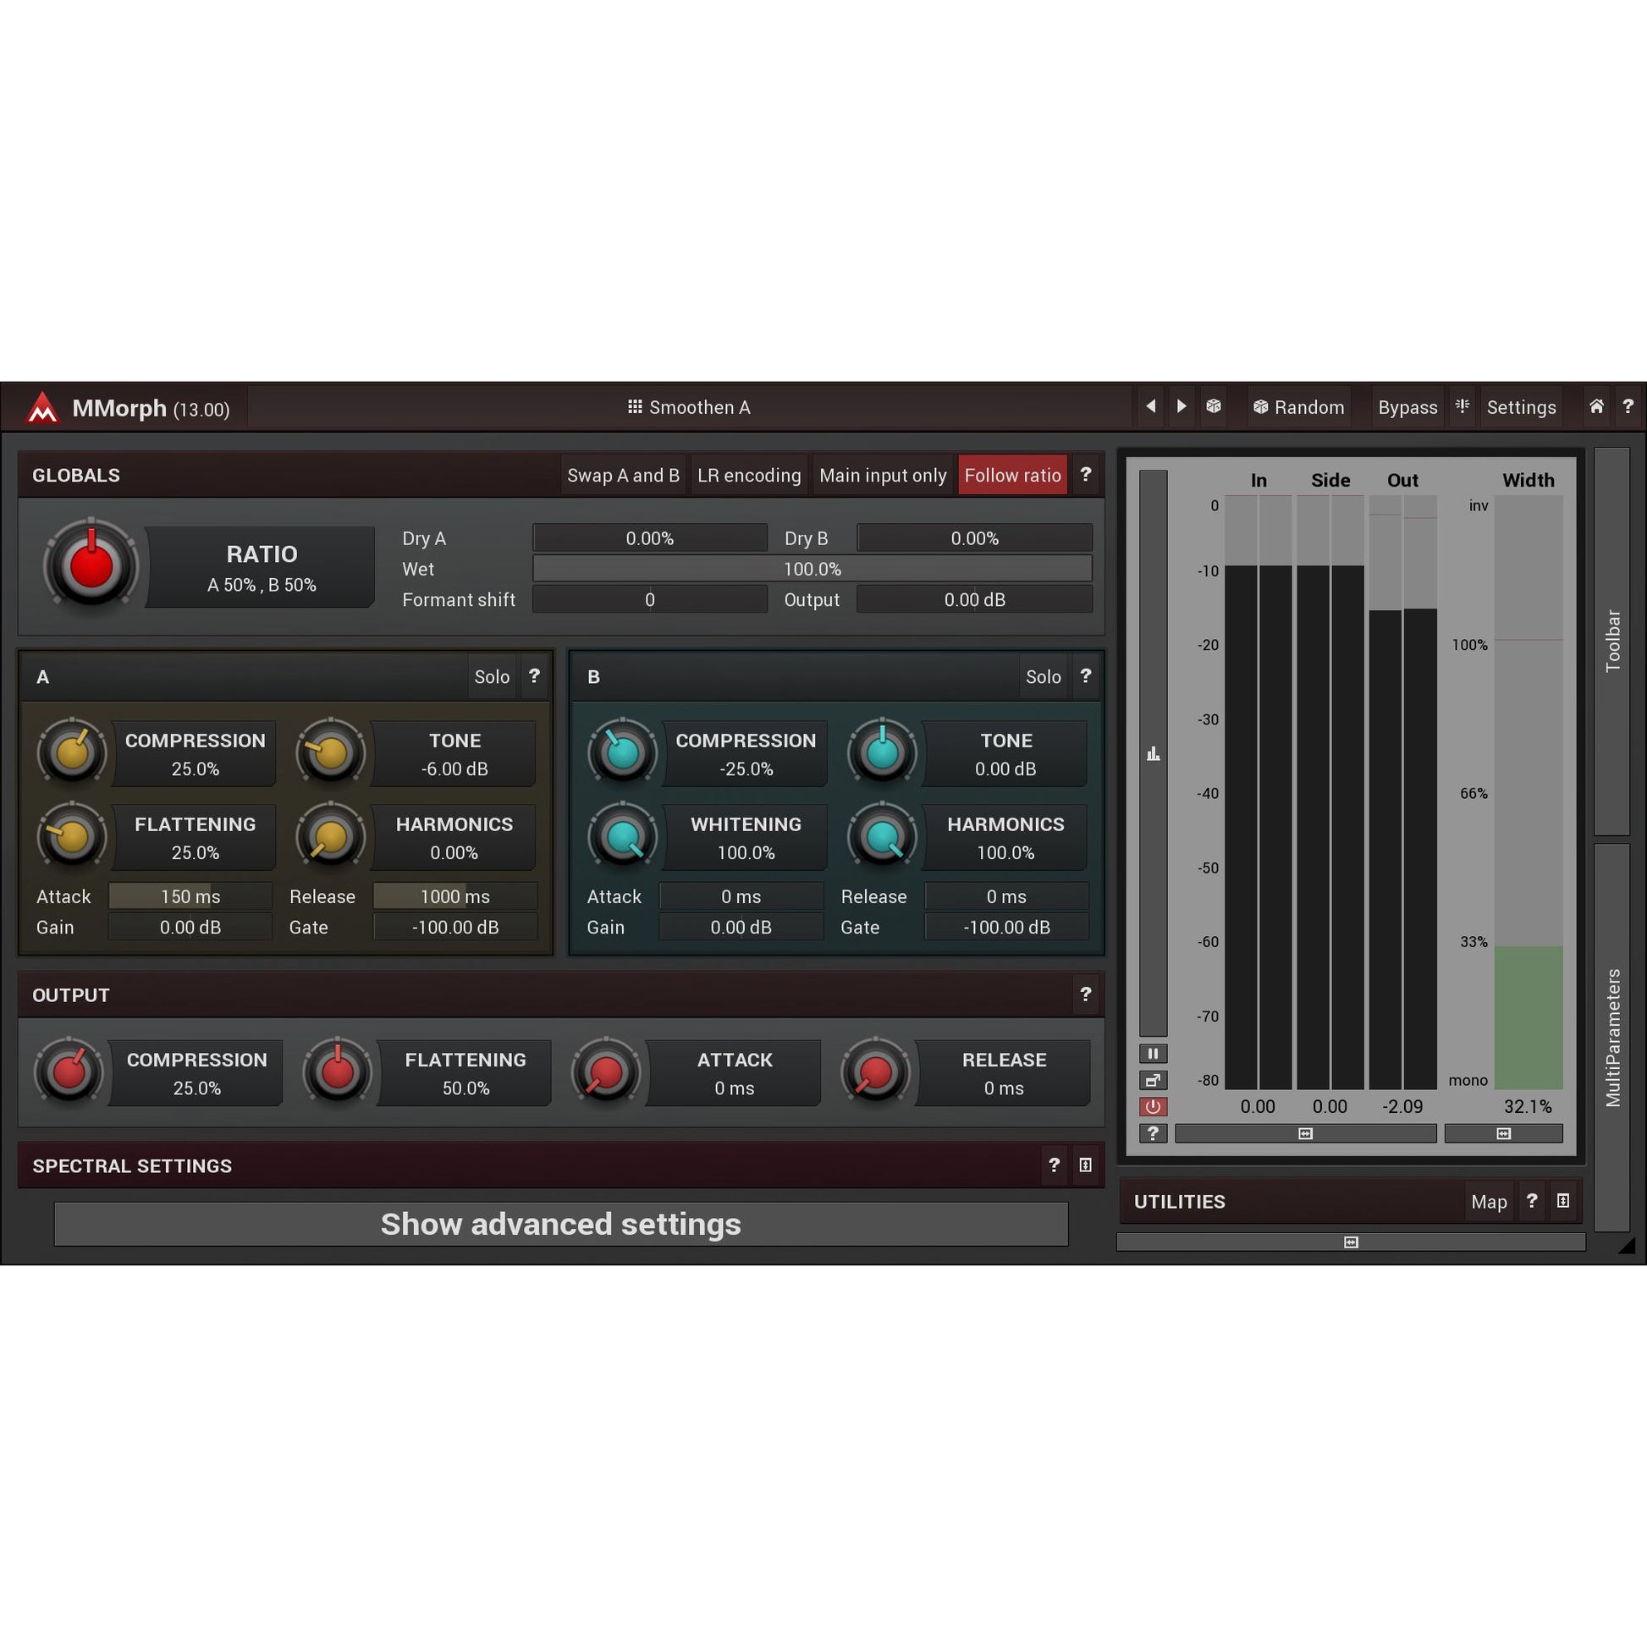
Task: Pause the meters with pause icon
Action: pyautogui.click(x=1153, y=1054)
